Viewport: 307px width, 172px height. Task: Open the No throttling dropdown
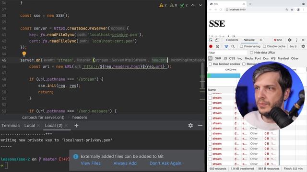point(293,46)
